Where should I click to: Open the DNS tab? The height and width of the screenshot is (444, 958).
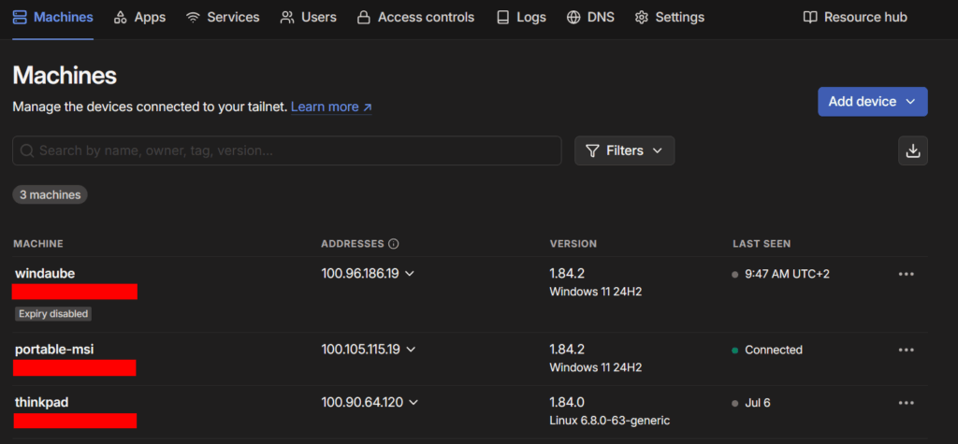coord(590,17)
